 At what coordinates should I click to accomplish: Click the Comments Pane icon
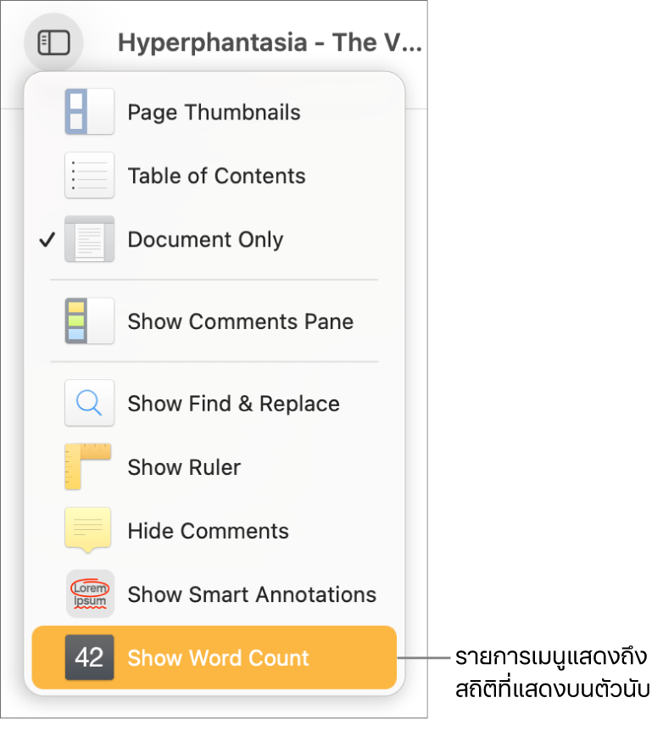[x=89, y=321]
